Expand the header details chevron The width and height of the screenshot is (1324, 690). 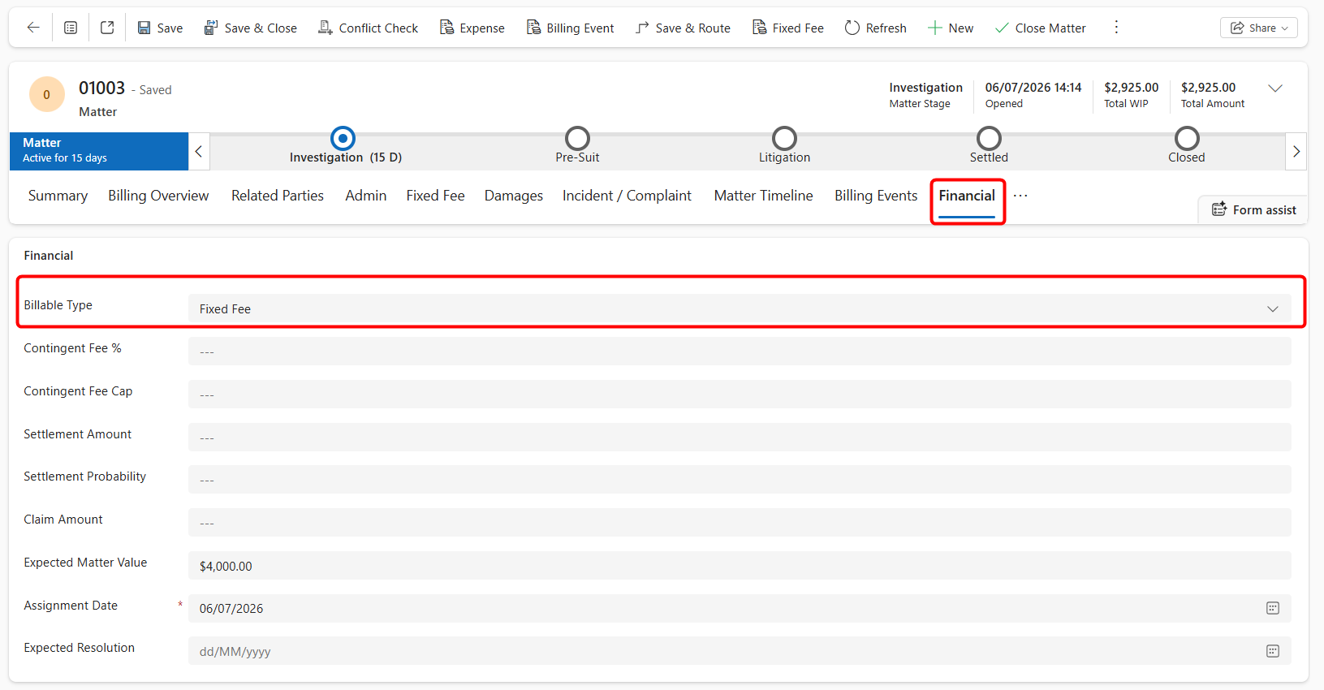click(1275, 88)
